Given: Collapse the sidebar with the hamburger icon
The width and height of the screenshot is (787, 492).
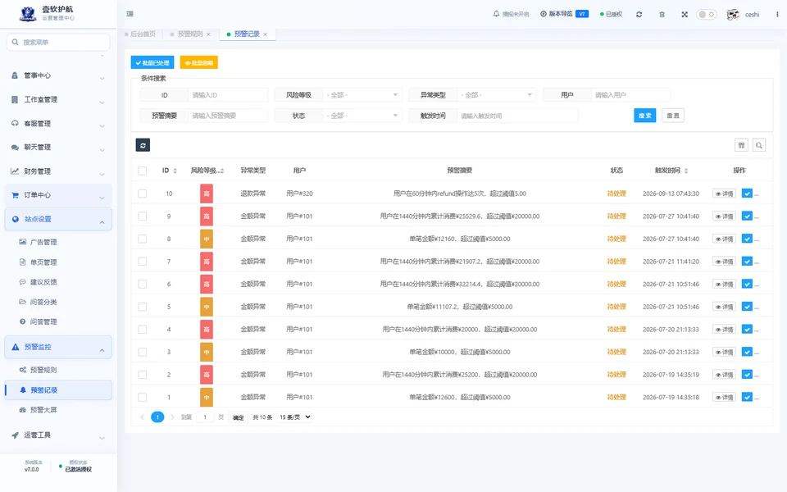Looking at the screenshot, I should pyautogui.click(x=130, y=14).
